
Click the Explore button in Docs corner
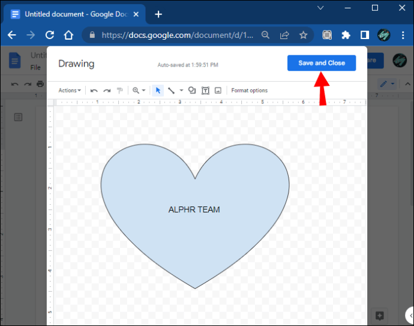[379, 315]
